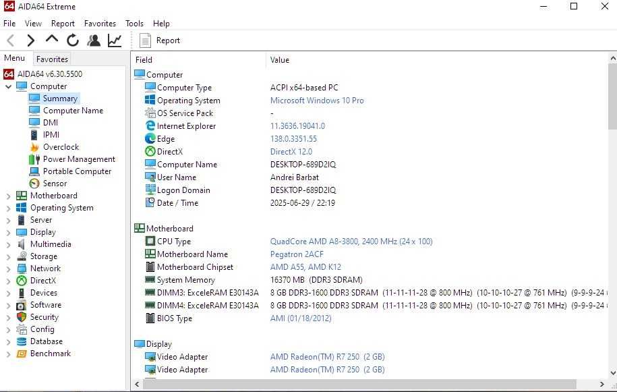Collapse the Computer tree node
The height and width of the screenshot is (392, 617).
click(x=8, y=86)
